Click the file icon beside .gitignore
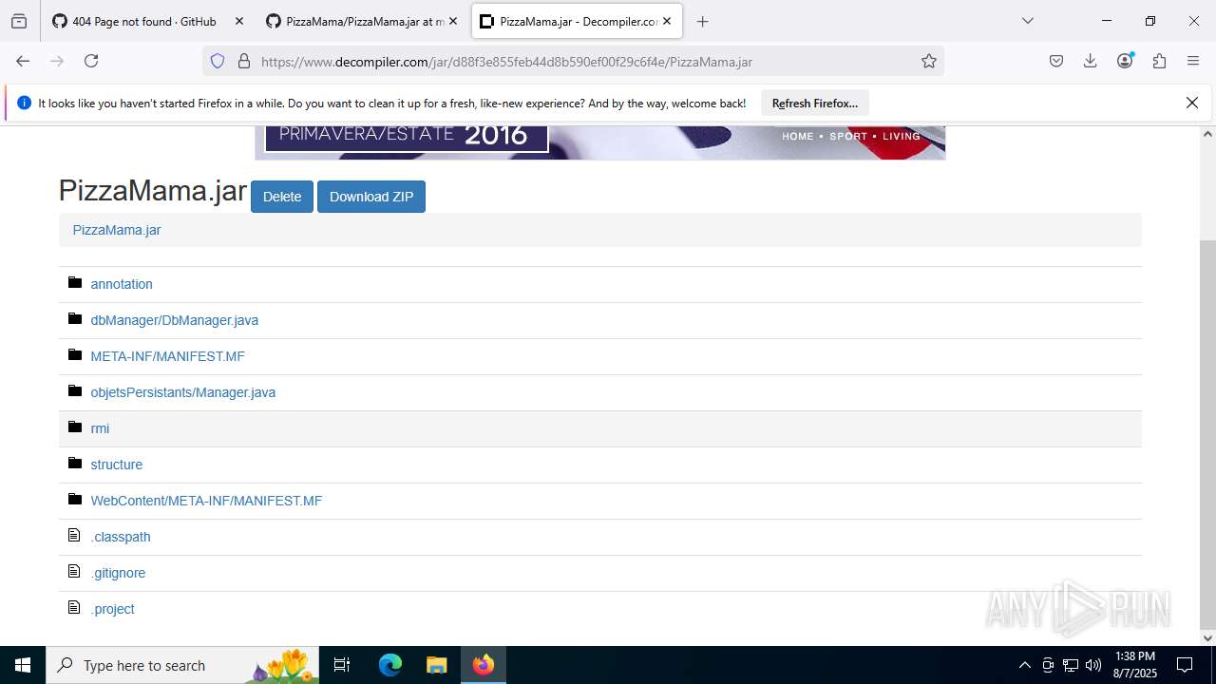The height and width of the screenshot is (684, 1216). pos(74,572)
